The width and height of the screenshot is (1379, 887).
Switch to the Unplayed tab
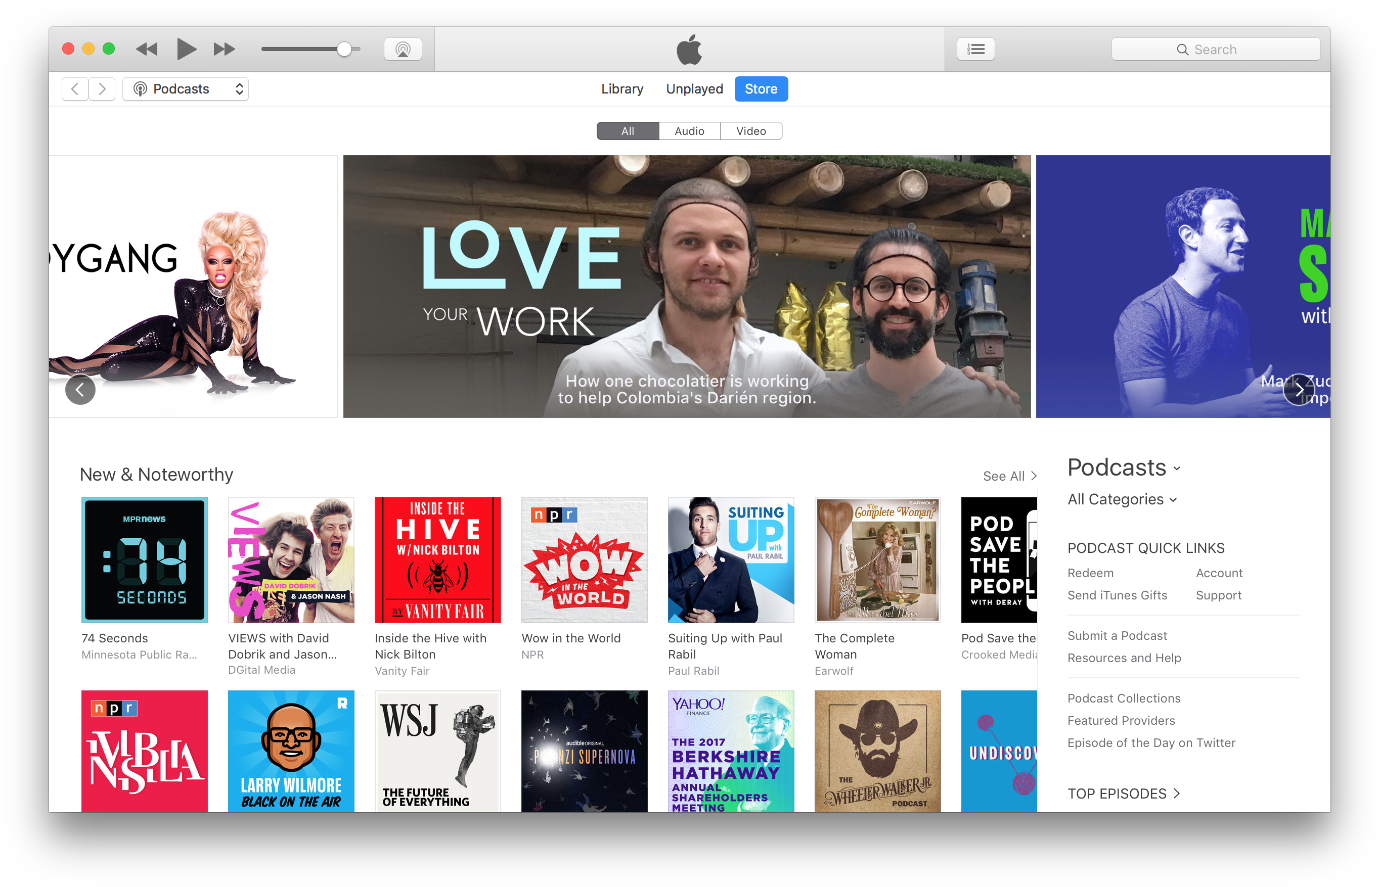(694, 89)
